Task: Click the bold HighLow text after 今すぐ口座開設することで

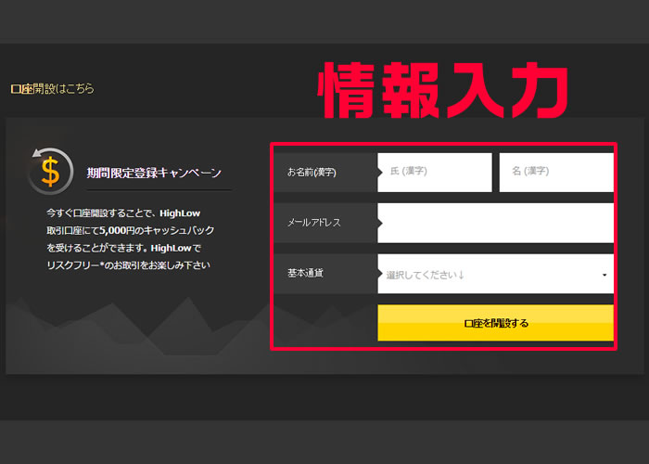Action: (x=179, y=213)
